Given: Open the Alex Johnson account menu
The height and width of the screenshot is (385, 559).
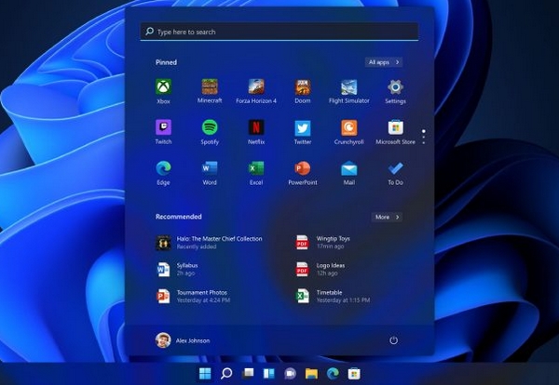Looking at the screenshot, I should [x=183, y=340].
